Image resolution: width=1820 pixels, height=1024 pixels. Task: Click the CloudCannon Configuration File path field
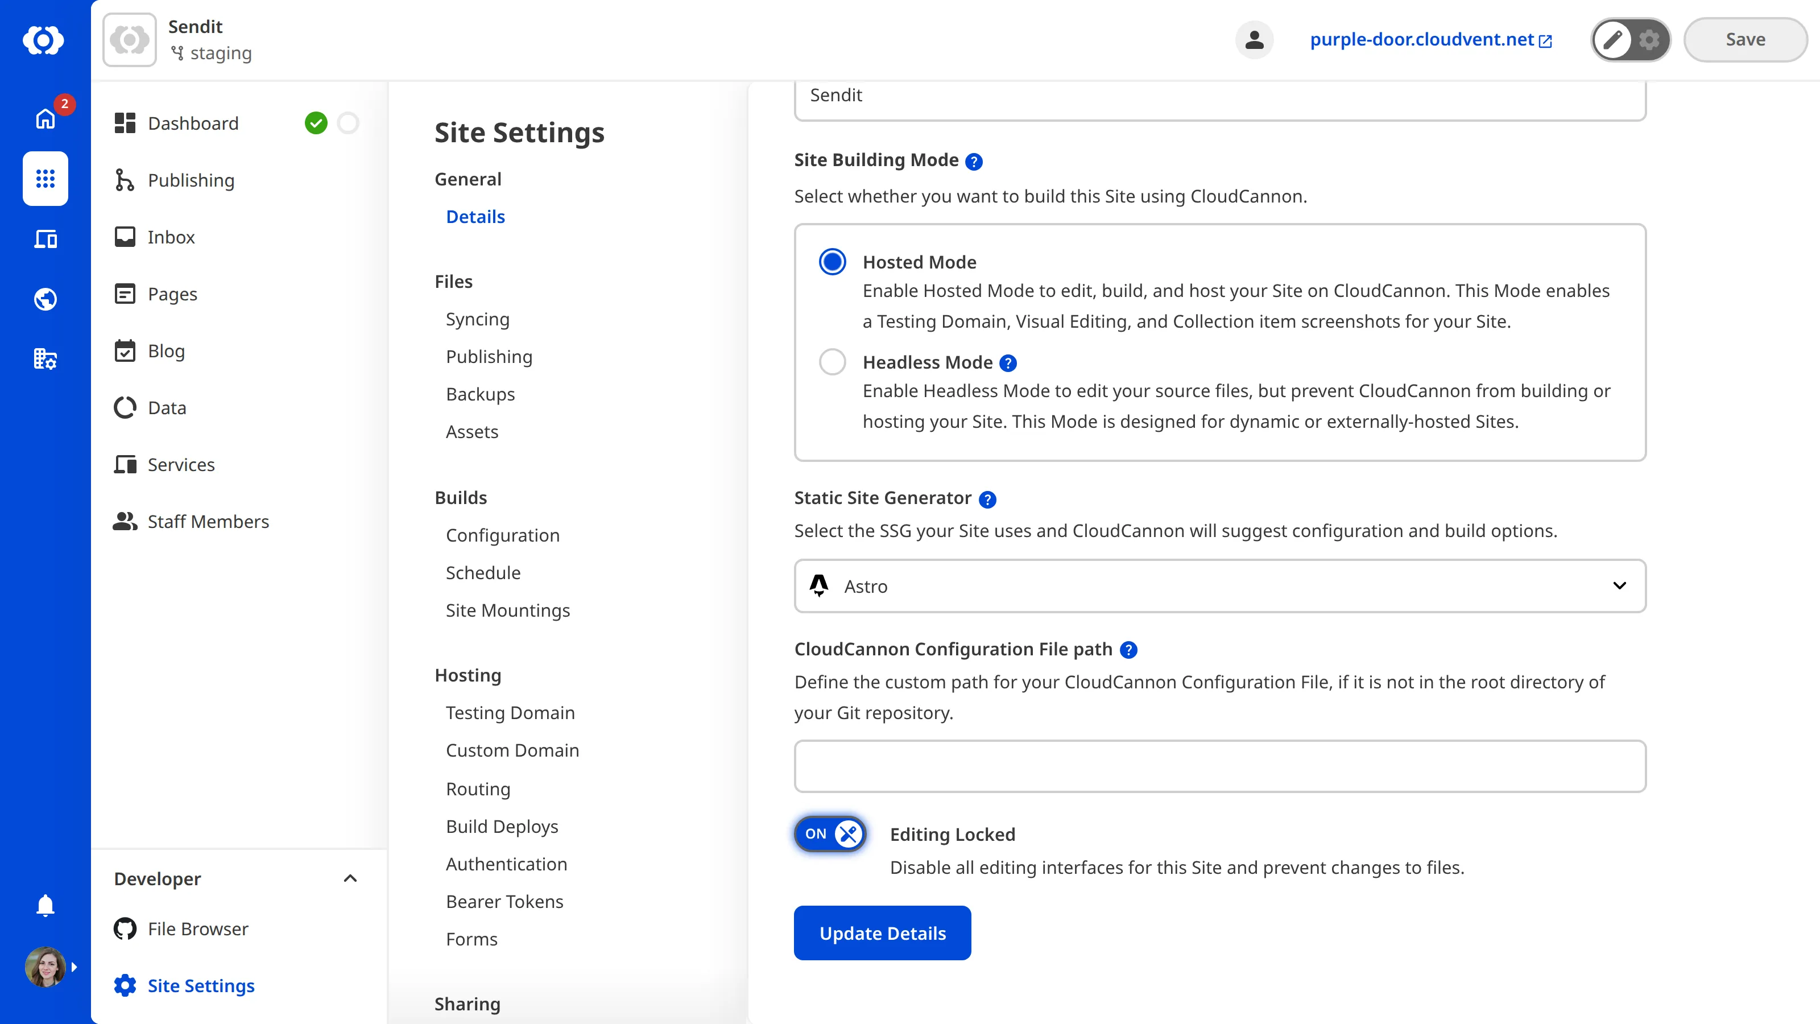[x=1220, y=766]
